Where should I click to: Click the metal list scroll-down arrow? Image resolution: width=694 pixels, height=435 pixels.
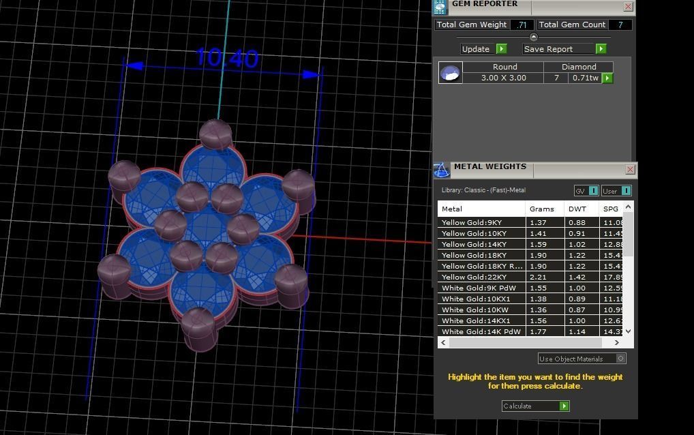(x=628, y=331)
